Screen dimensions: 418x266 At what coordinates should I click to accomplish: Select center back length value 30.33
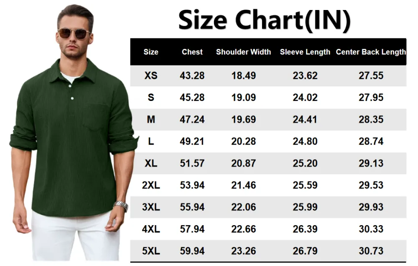(371, 229)
